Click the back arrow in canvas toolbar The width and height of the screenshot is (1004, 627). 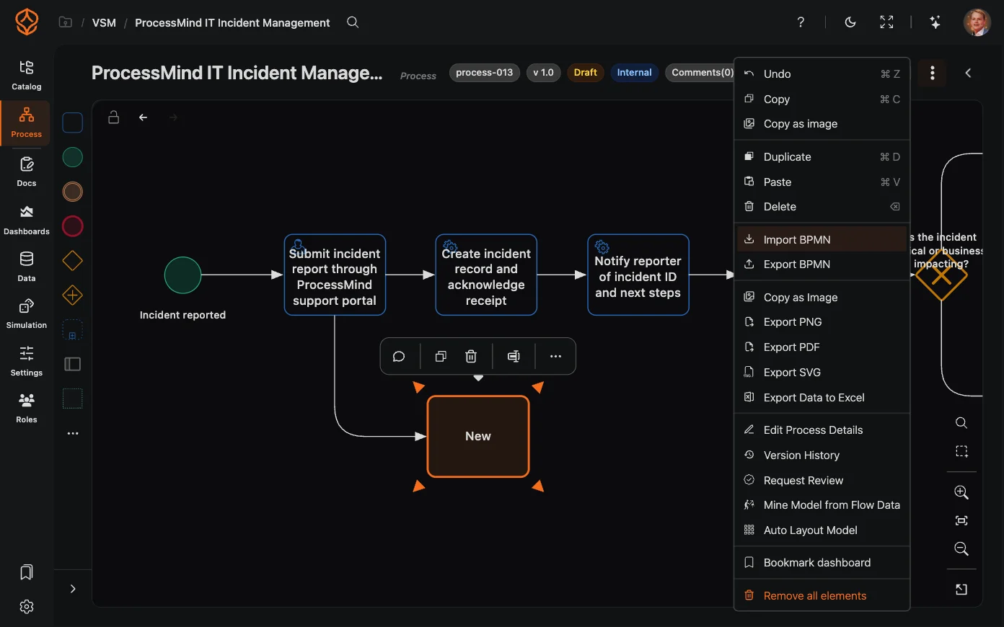pos(144,117)
